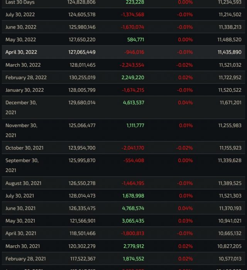Click the value 118,501,466
The width and height of the screenshot is (247, 270).
tap(82, 233)
